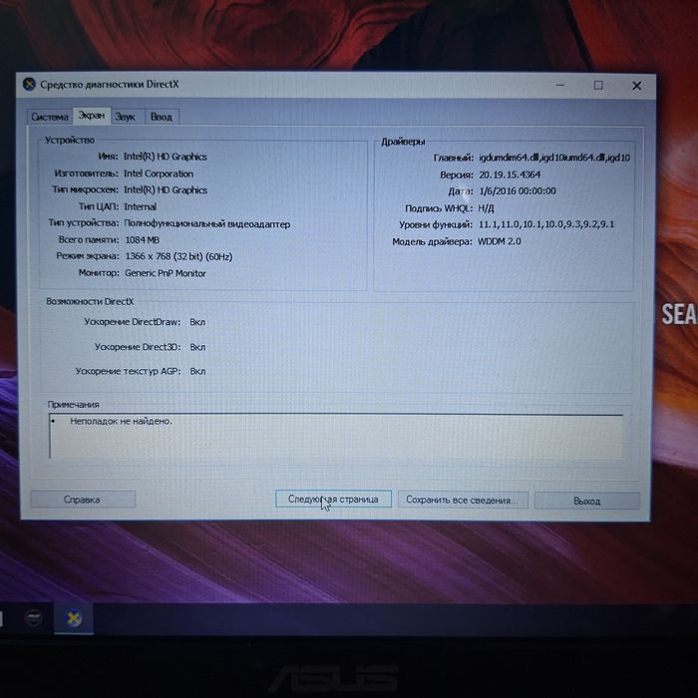
Task: Click the 'Средство диагностики DirectX' window title
Action: (x=110, y=84)
